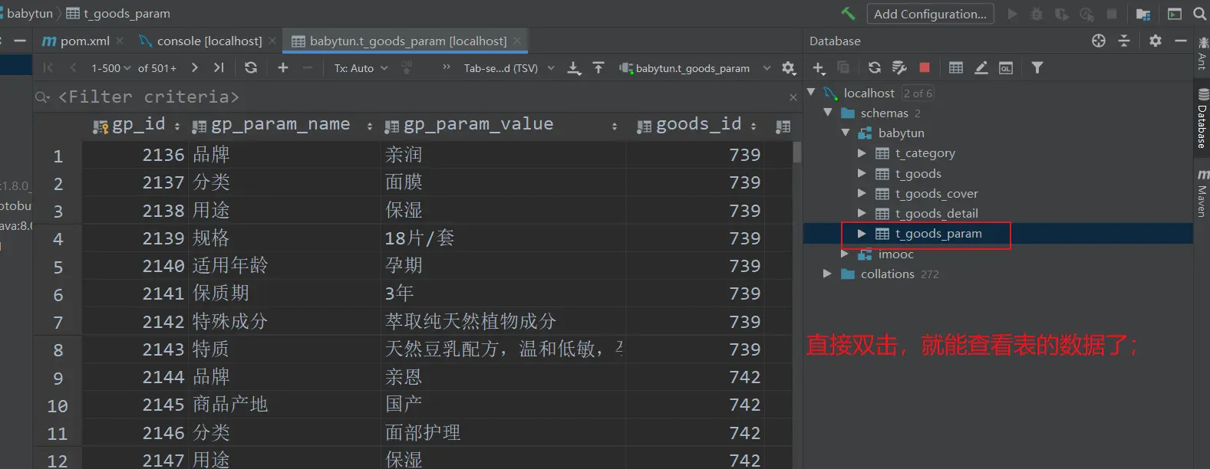Select the t_goods_detail table in tree
This screenshot has height=469, width=1210.
point(936,213)
